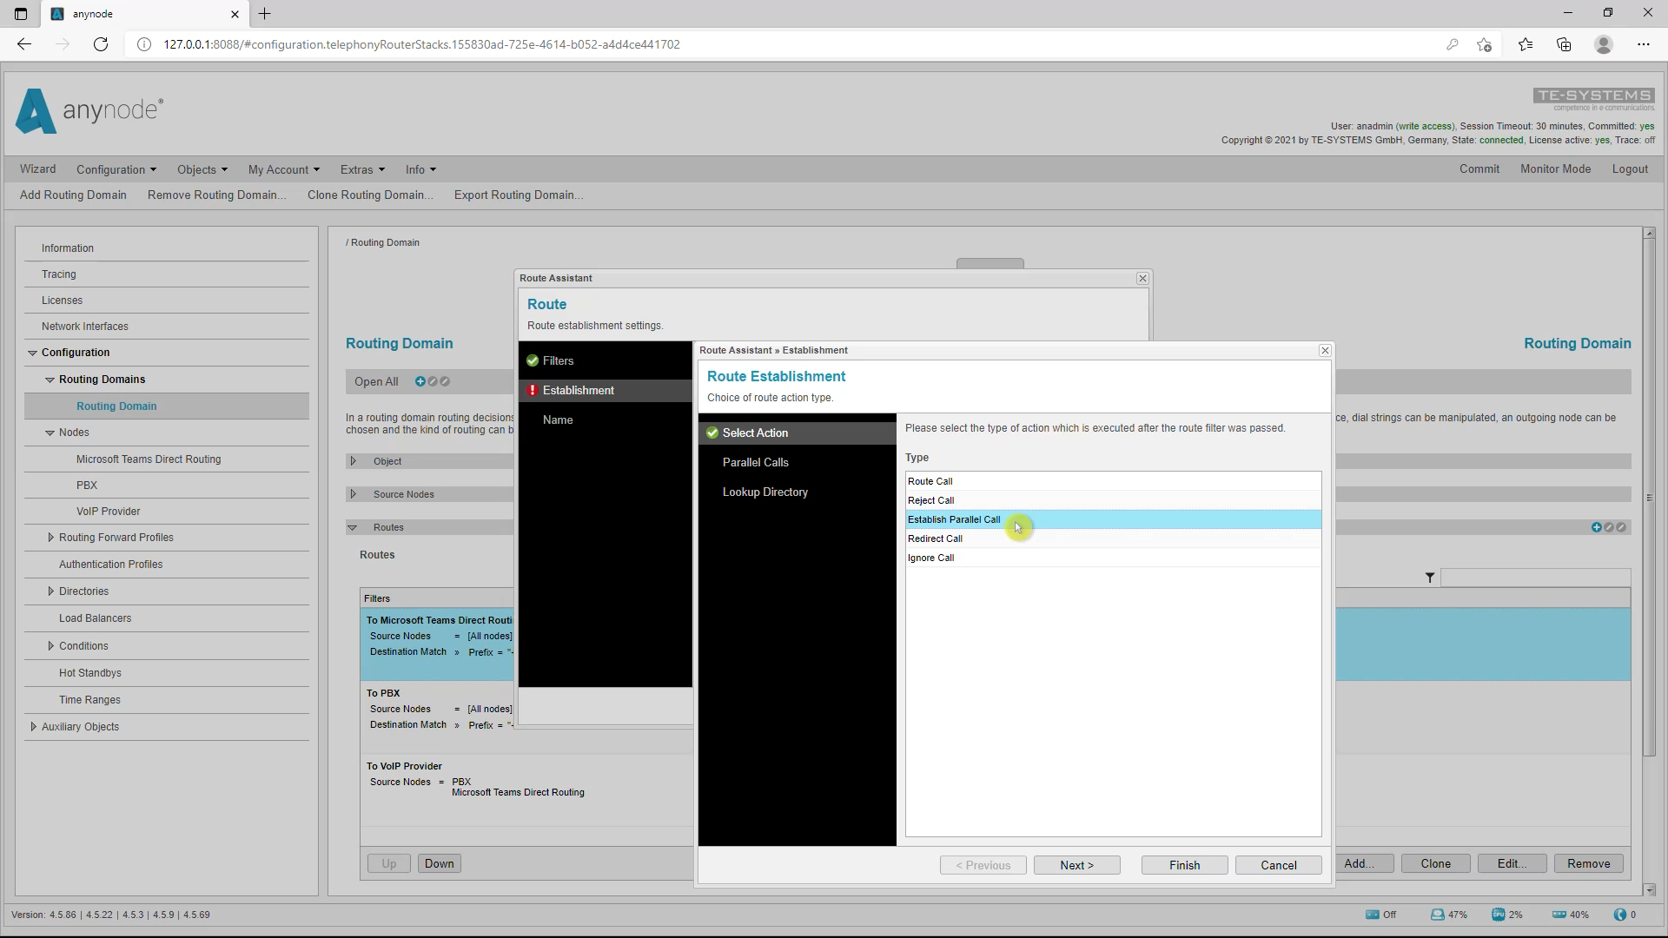Select Reject Call action type
The width and height of the screenshot is (1668, 938).
1113,500
